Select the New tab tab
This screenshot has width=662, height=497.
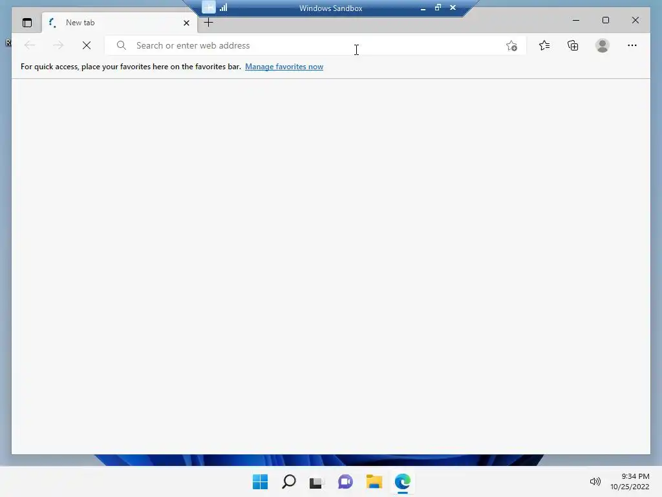120,23
